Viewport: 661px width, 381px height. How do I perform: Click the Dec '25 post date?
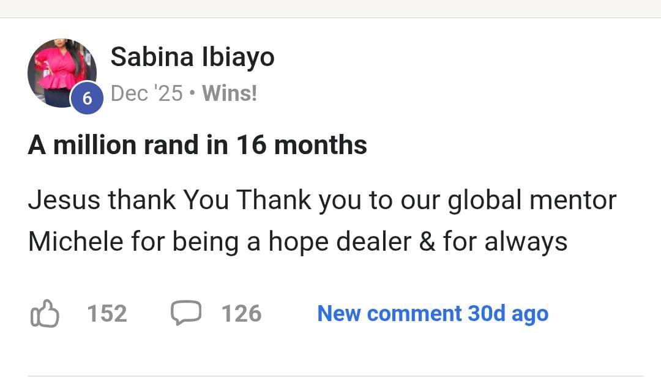coord(147,93)
